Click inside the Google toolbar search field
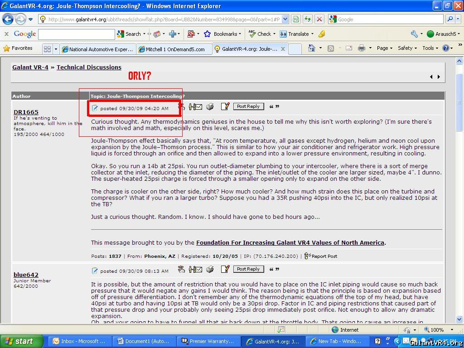Screen dimensions: 464x348 pos(76,34)
